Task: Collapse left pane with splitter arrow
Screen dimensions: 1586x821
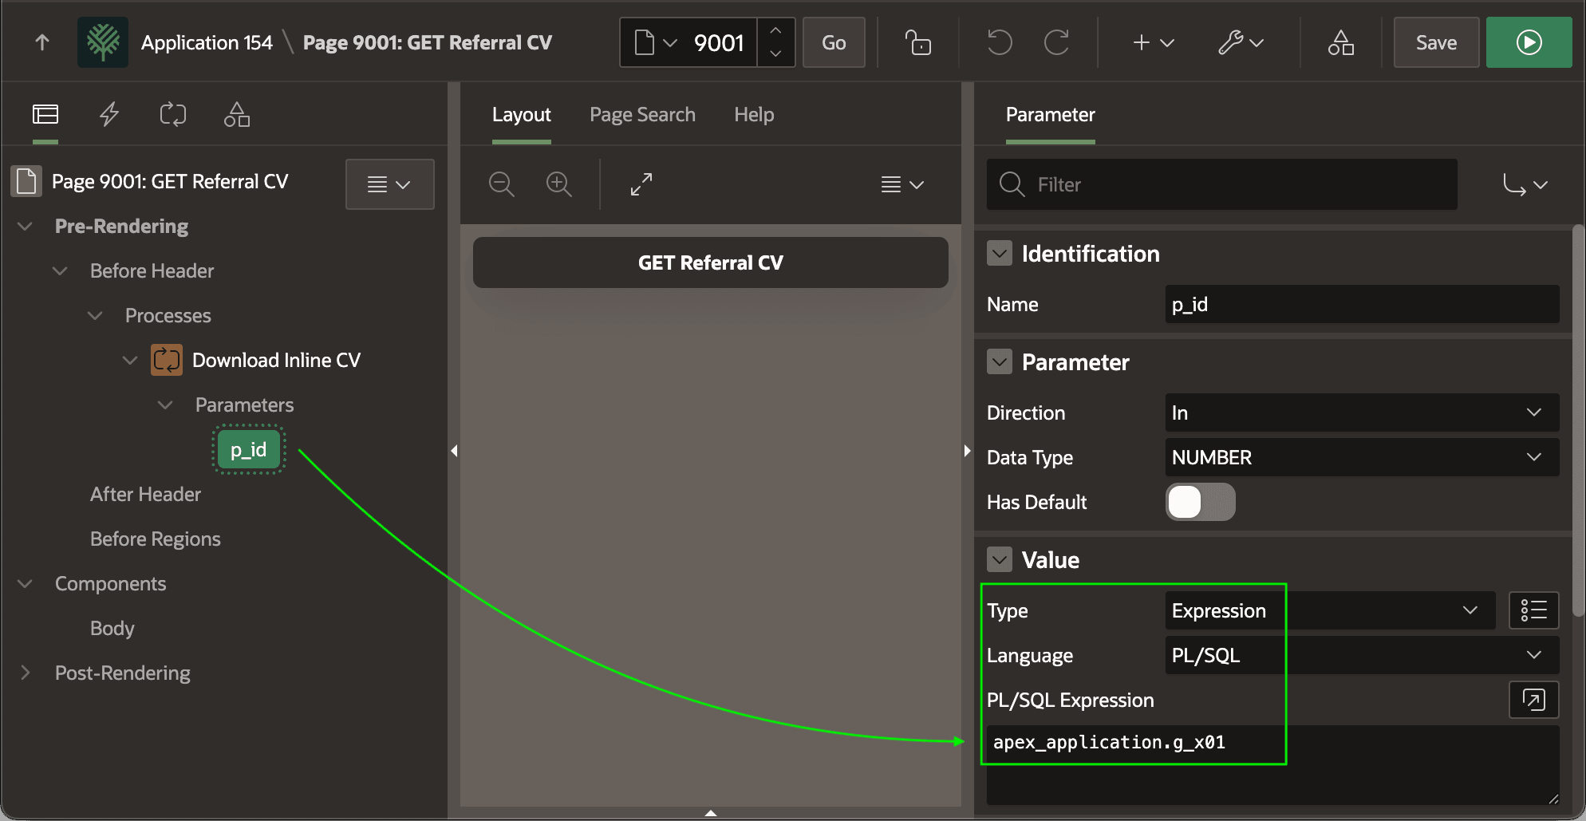Action: (x=454, y=451)
